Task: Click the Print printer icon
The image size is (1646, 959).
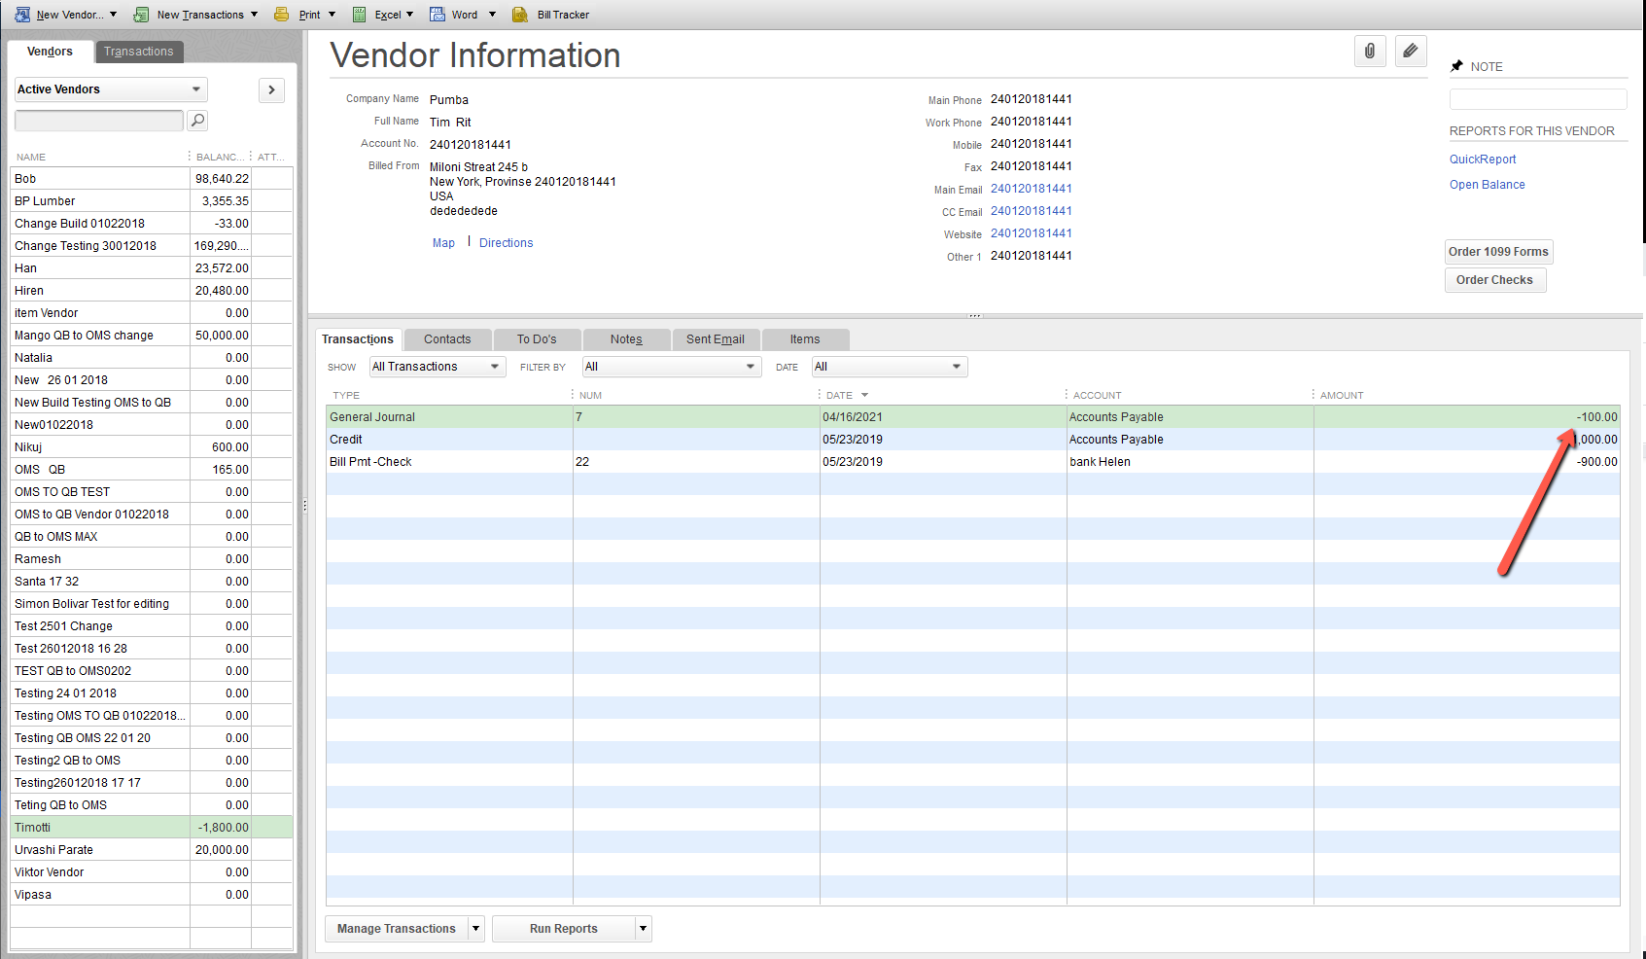Action: point(282,15)
